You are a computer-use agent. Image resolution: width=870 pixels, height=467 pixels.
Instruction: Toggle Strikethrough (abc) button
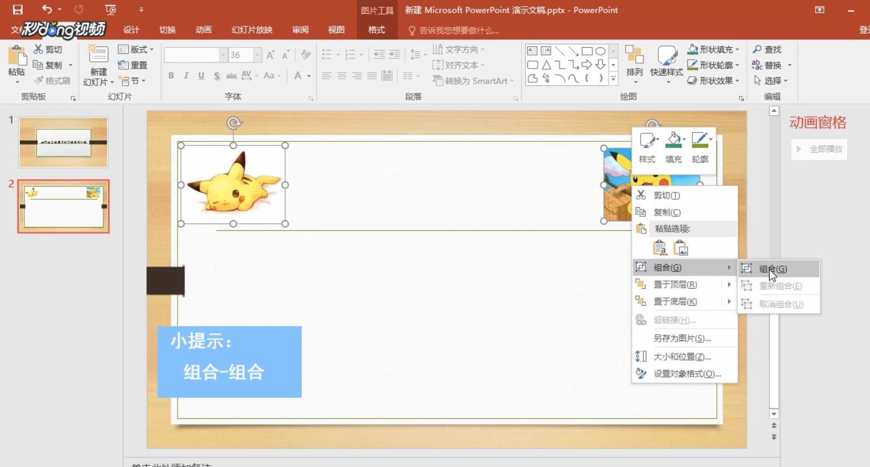coord(231,75)
